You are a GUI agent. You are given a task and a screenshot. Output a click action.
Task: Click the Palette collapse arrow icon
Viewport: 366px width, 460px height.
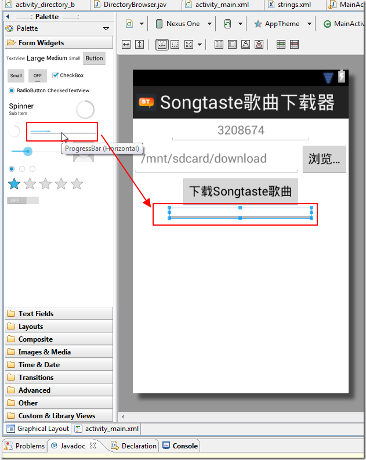(x=8, y=16)
